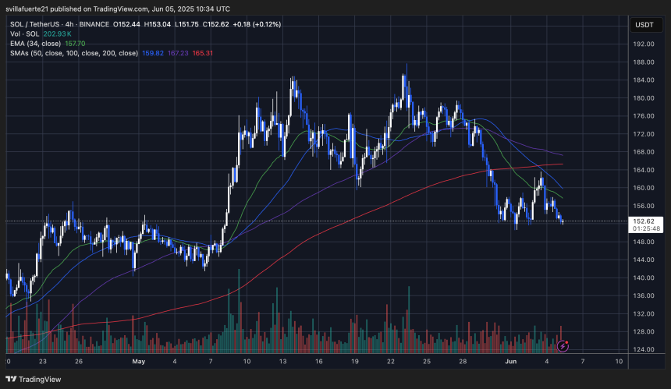Click the 128.00 price axis label
Screen dimensions: 671x389
coord(644,331)
